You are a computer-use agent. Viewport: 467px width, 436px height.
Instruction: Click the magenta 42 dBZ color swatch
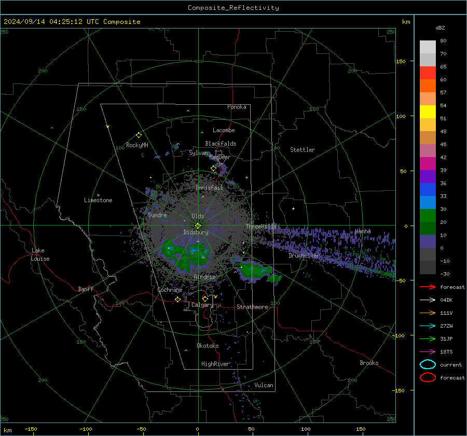click(428, 164)
